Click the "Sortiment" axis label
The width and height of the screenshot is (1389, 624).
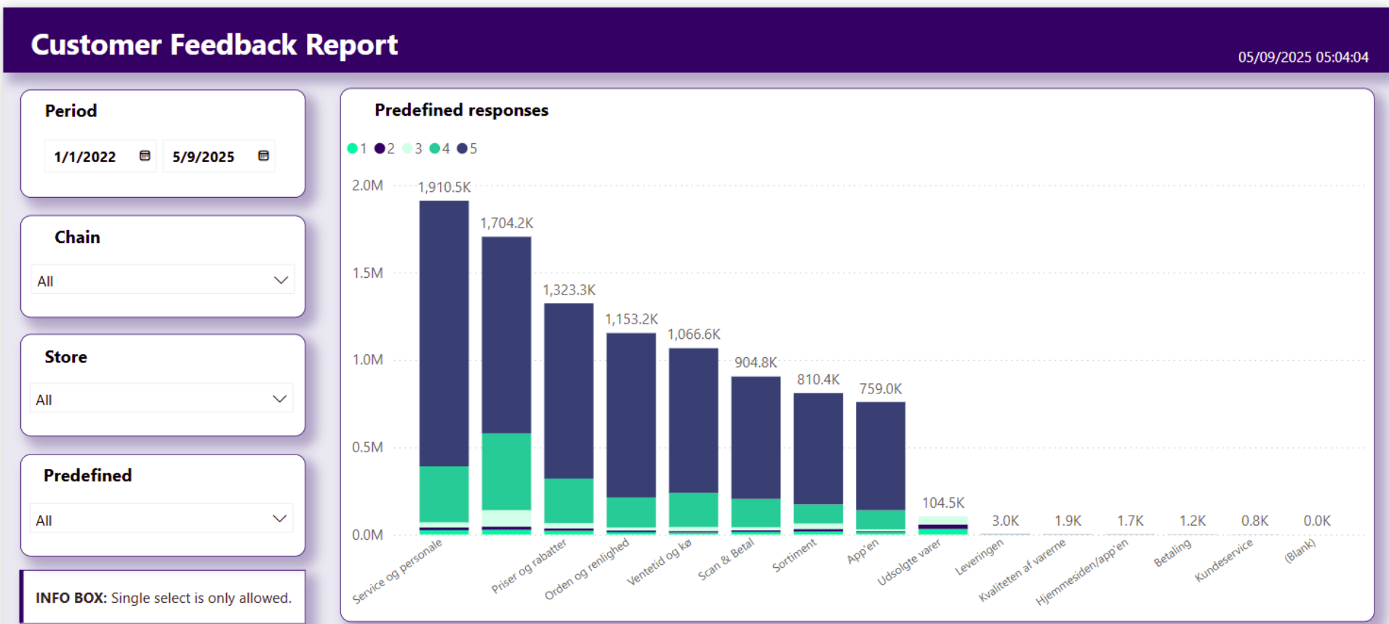[x=794, y=556]
